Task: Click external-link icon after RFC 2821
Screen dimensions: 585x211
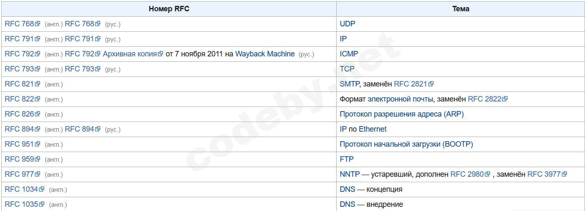Action: pos(431,84)
